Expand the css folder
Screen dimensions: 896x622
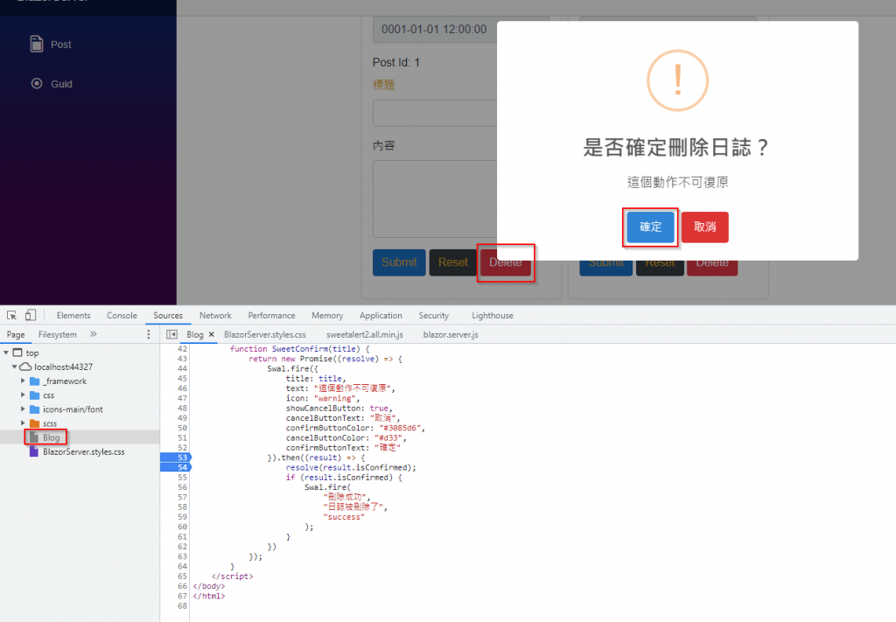[x=23, y=395]
